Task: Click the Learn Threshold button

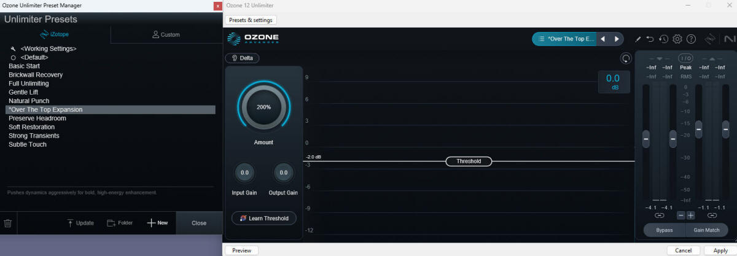Action: [264, 218]
